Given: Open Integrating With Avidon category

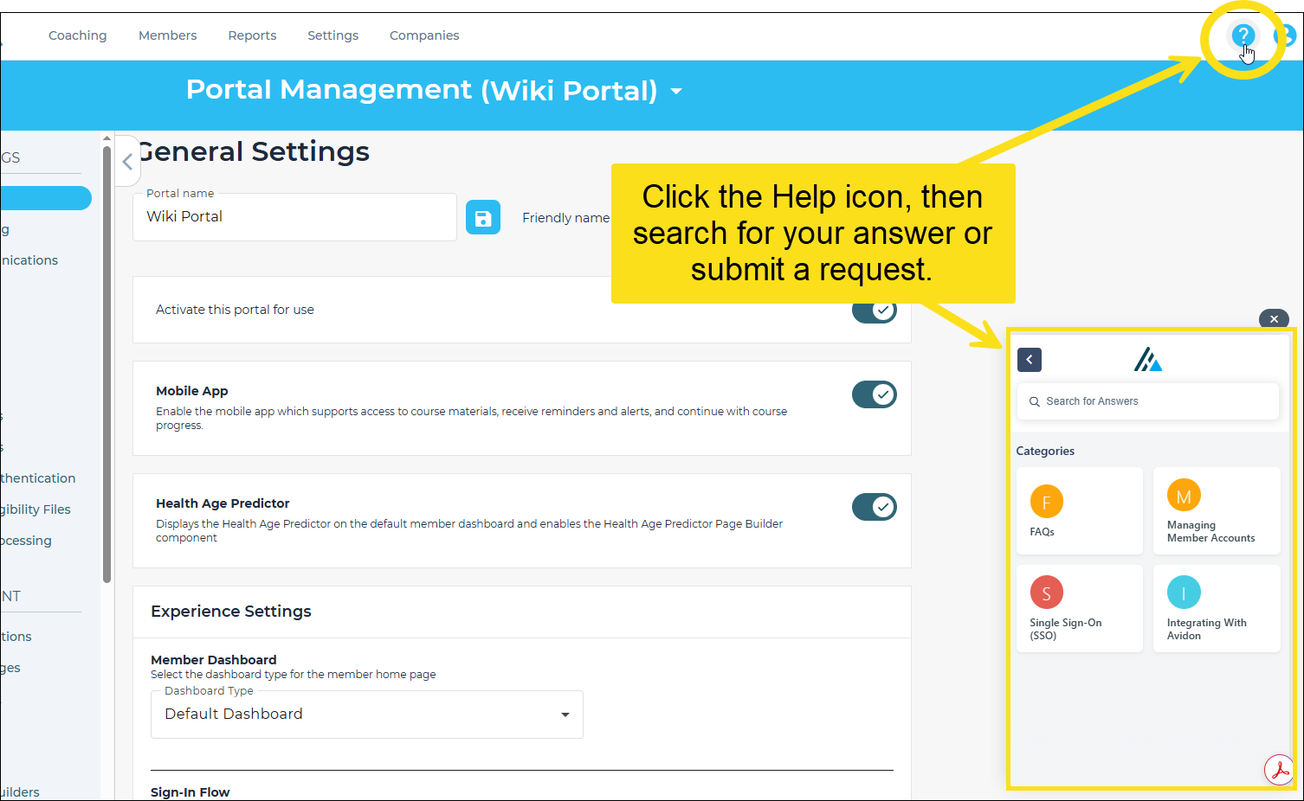Looking at the screenshot, I should pos(1217,608).
